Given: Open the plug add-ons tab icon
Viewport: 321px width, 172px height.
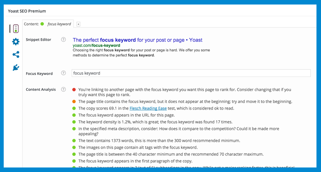Looking at the screenshot, I should 16,67.
